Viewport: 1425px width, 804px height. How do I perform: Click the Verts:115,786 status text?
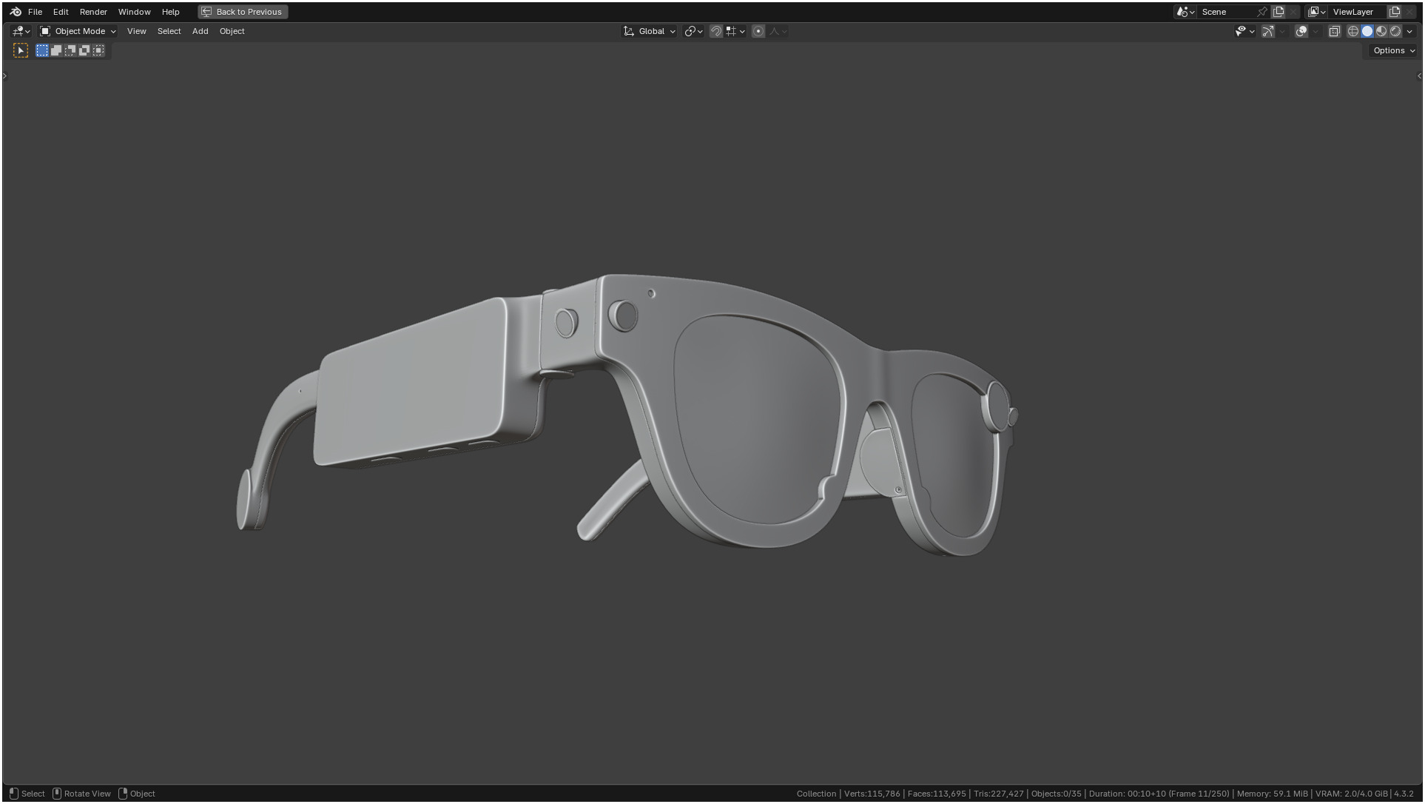(x=872, y=794)
